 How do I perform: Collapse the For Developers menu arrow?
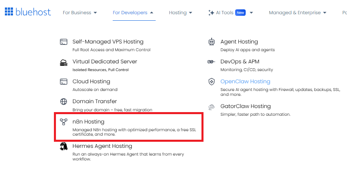point(152,13)
